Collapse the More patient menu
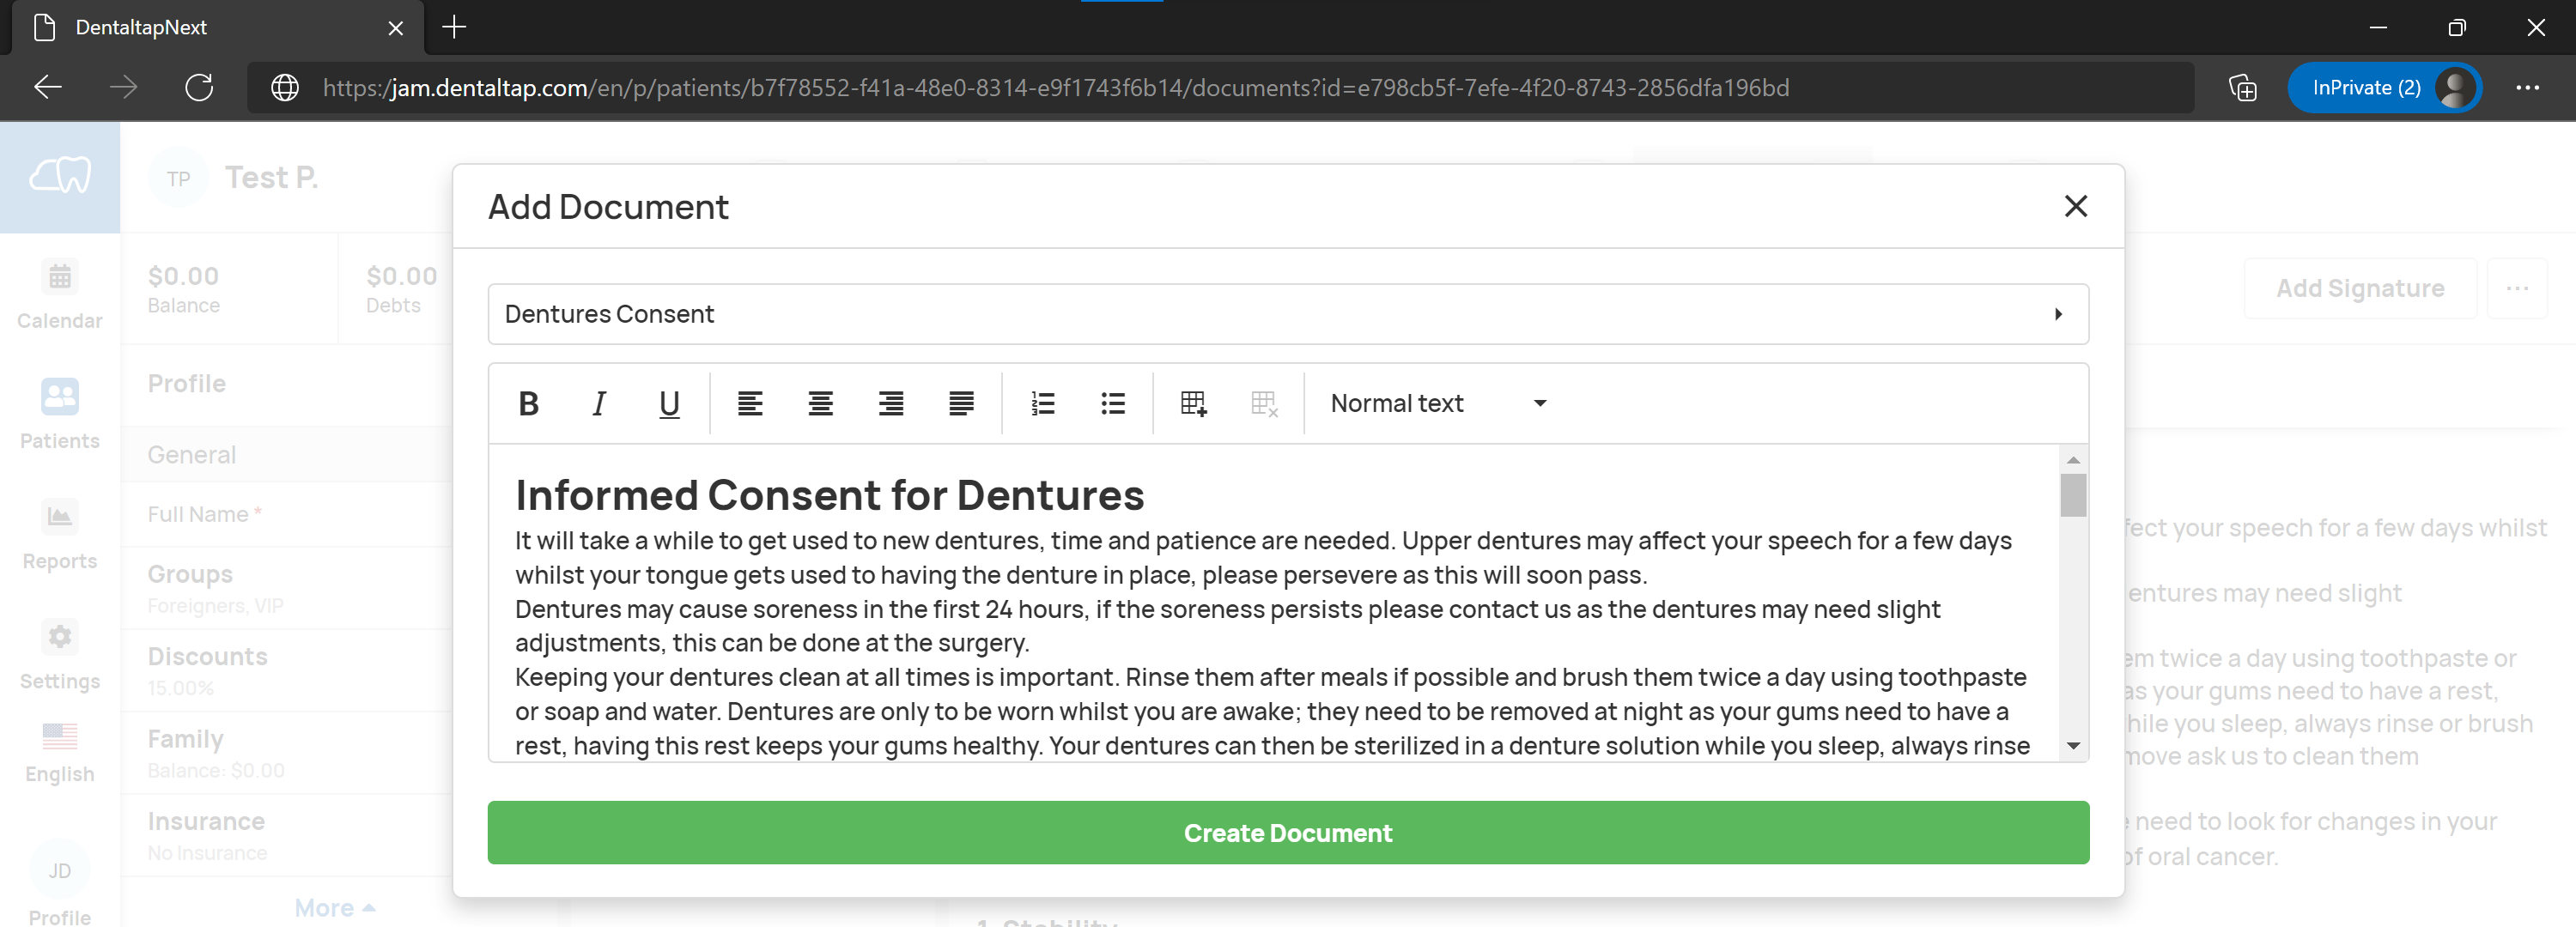Image resolution: width=2576 pixels, height=927 pixels. click(334, 907)
